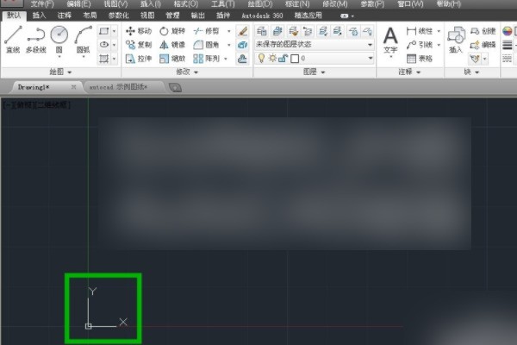Open the 文件(F) menu
This screenshot has width=517, height=345.
pos(42,4)
